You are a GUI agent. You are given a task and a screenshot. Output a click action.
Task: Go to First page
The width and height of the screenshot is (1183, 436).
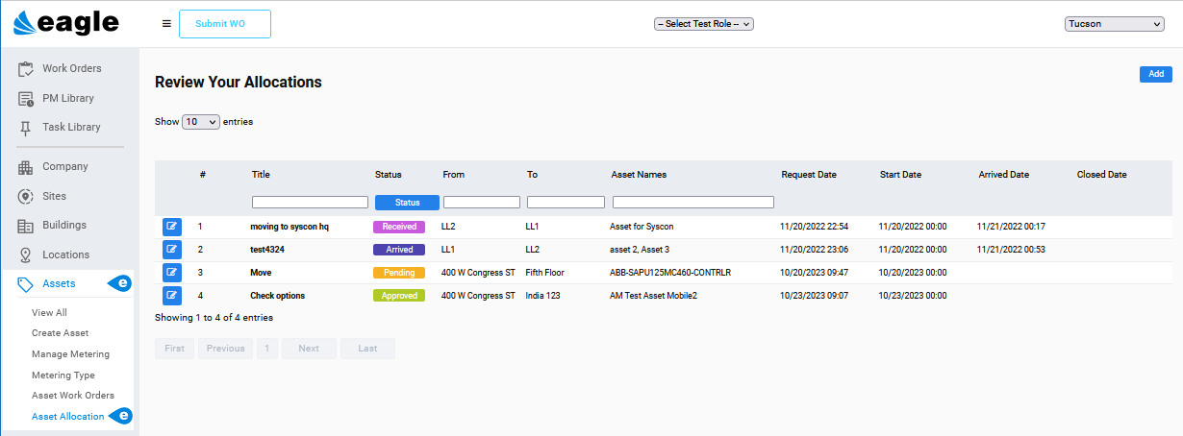click(174, 349)
